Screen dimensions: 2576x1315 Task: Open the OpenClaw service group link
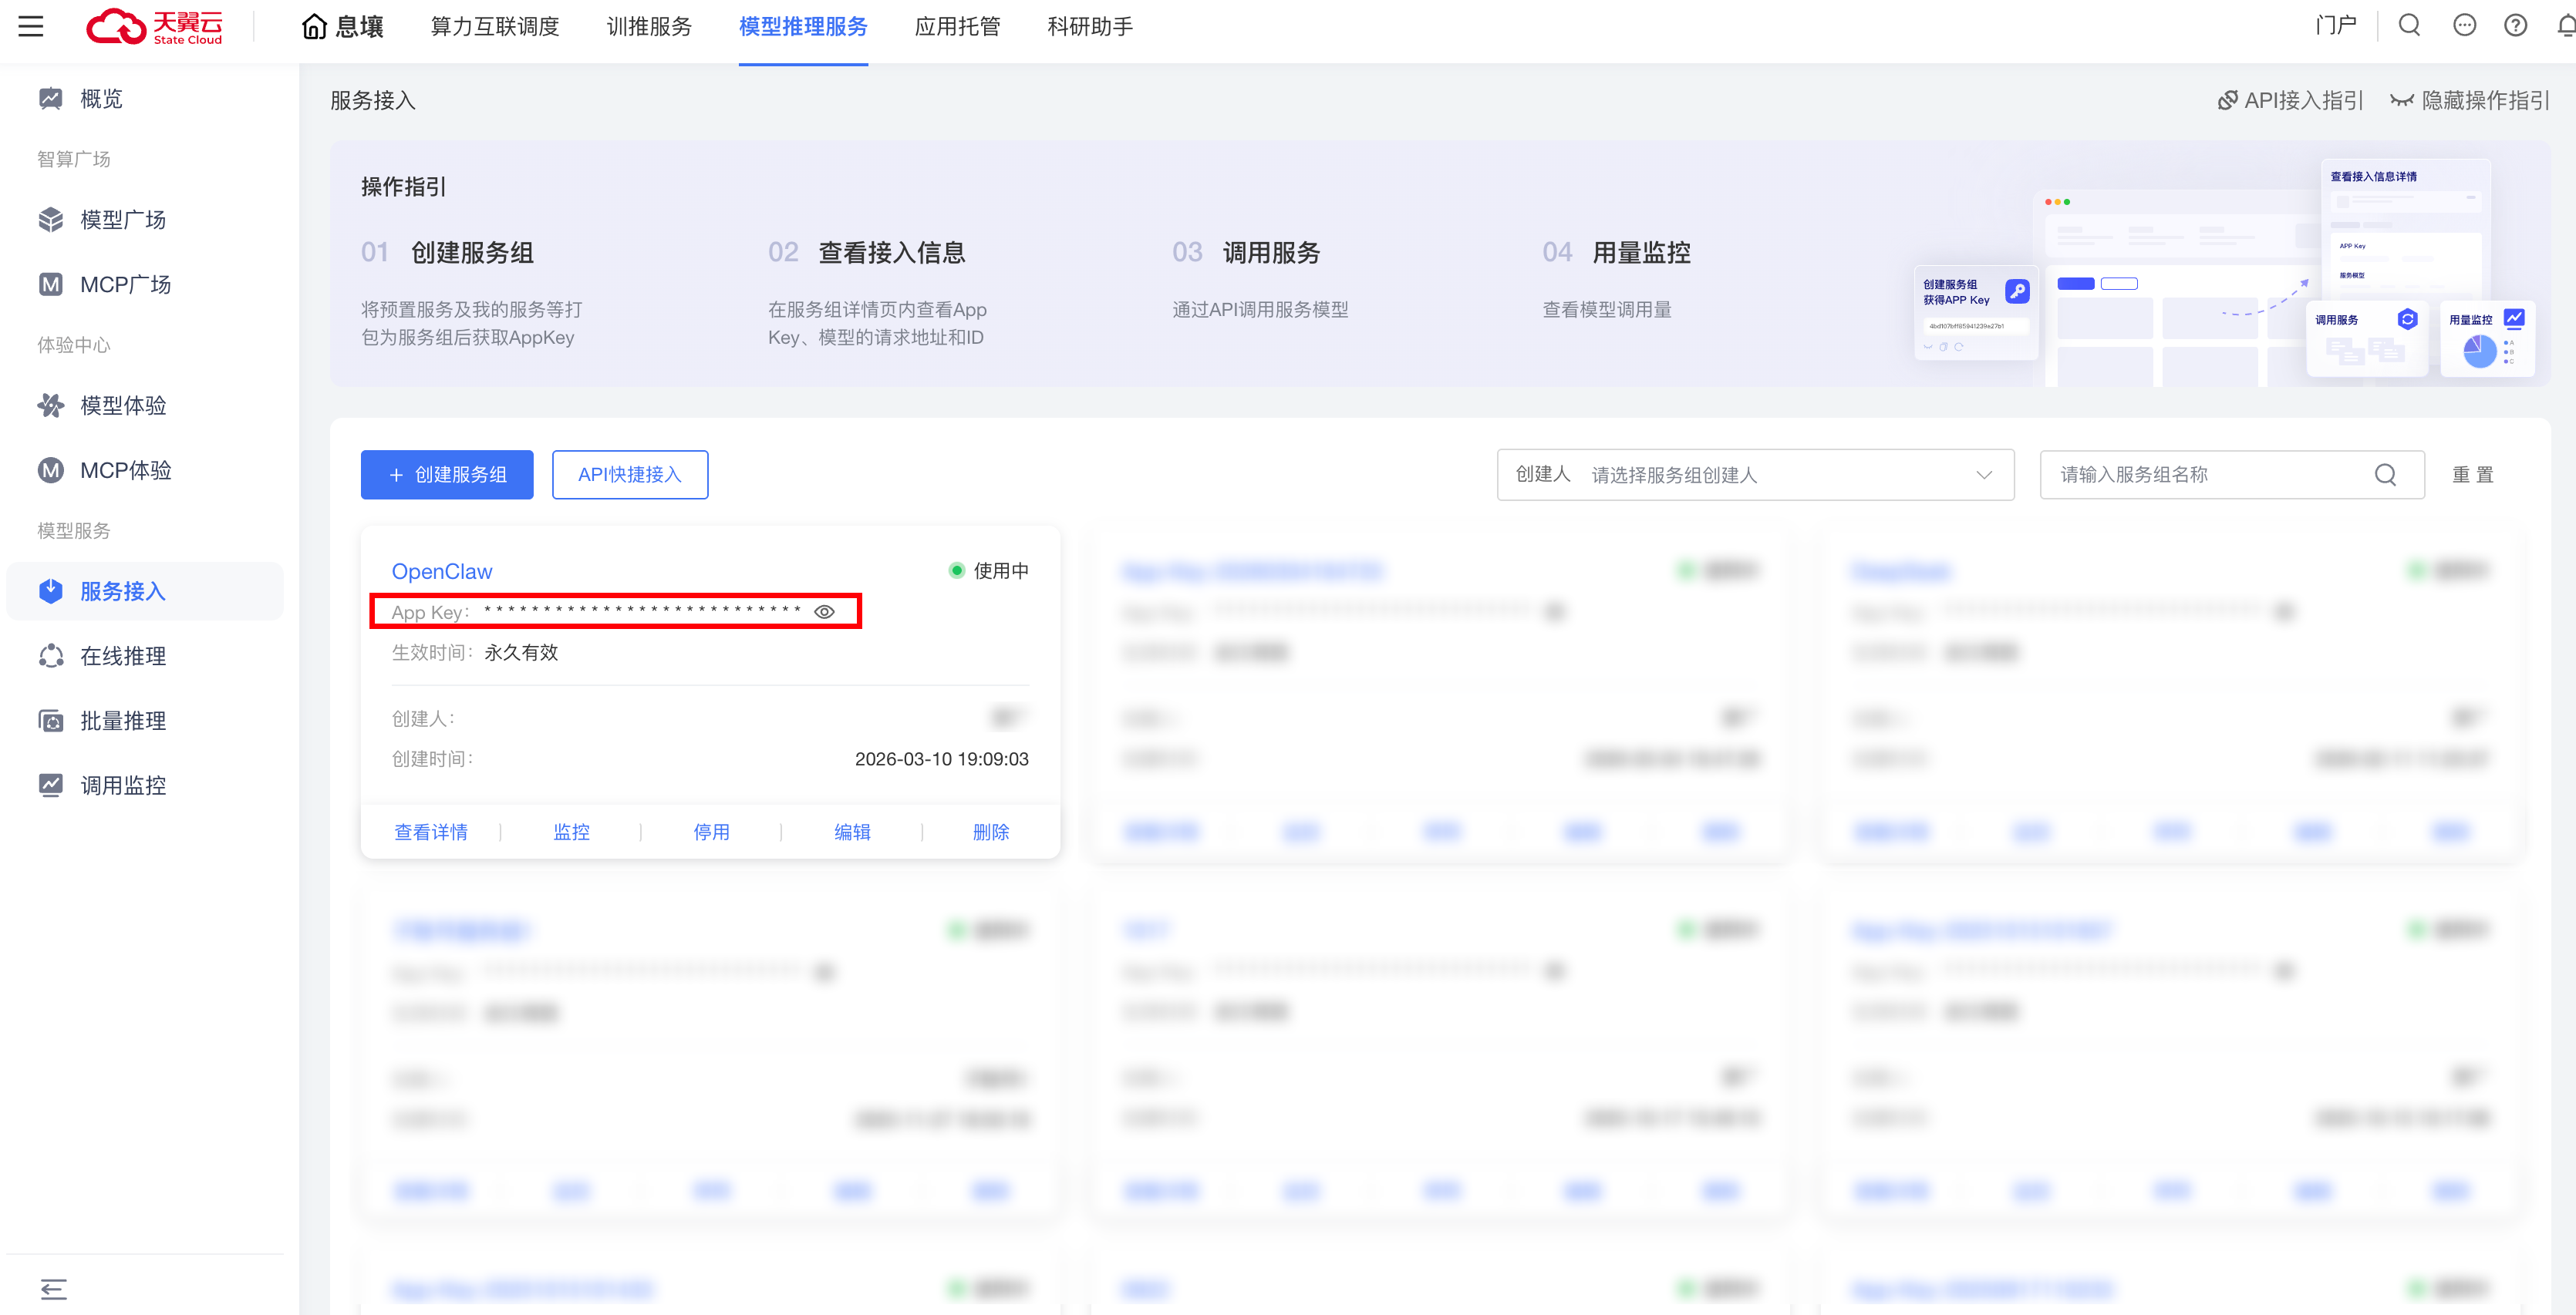tap(442, 572)
